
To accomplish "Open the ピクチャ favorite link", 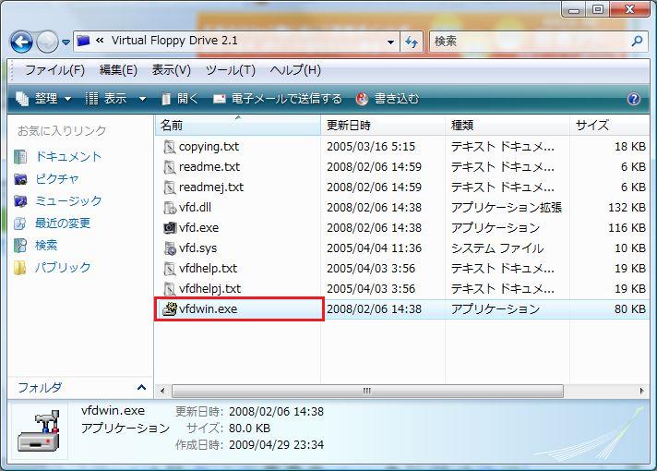I will 57,179.
